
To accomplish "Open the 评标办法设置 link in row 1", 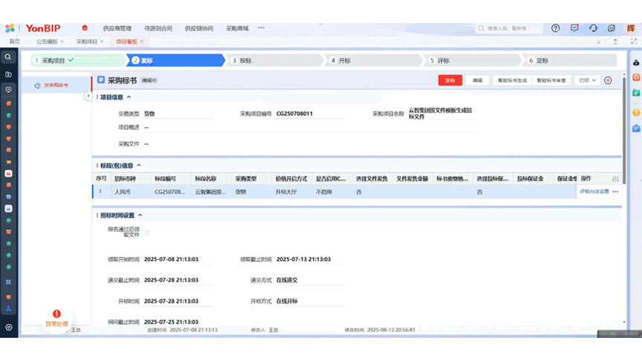I will coord(594,192).
